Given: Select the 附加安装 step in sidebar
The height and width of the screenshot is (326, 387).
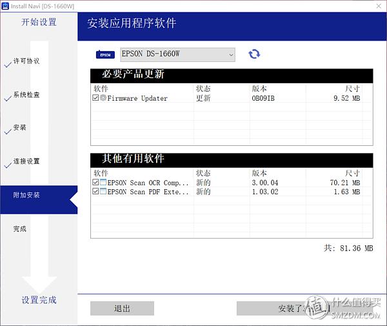Looking at the screenshot, I should pyautogui.click(x=39, y=199).
